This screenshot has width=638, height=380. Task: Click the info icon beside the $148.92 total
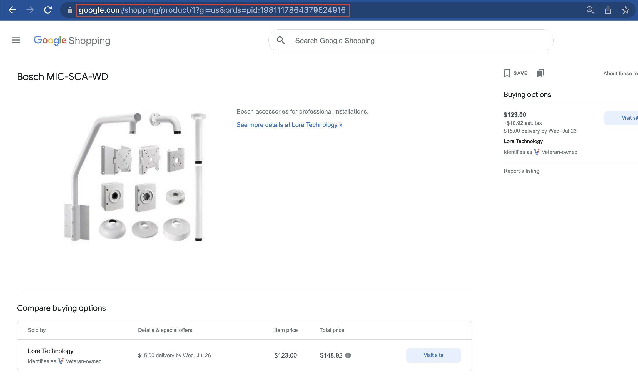348,355
